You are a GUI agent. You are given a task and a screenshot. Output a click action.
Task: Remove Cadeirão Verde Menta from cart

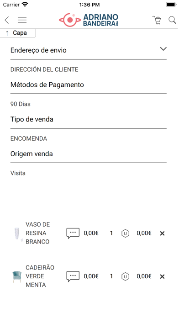(162, 276)
